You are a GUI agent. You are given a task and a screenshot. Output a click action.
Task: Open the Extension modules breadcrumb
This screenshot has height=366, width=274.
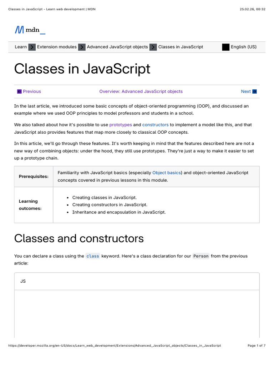point(57,47)
